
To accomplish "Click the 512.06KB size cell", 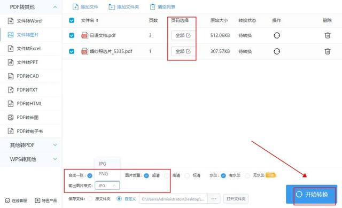I will point(220,35).
